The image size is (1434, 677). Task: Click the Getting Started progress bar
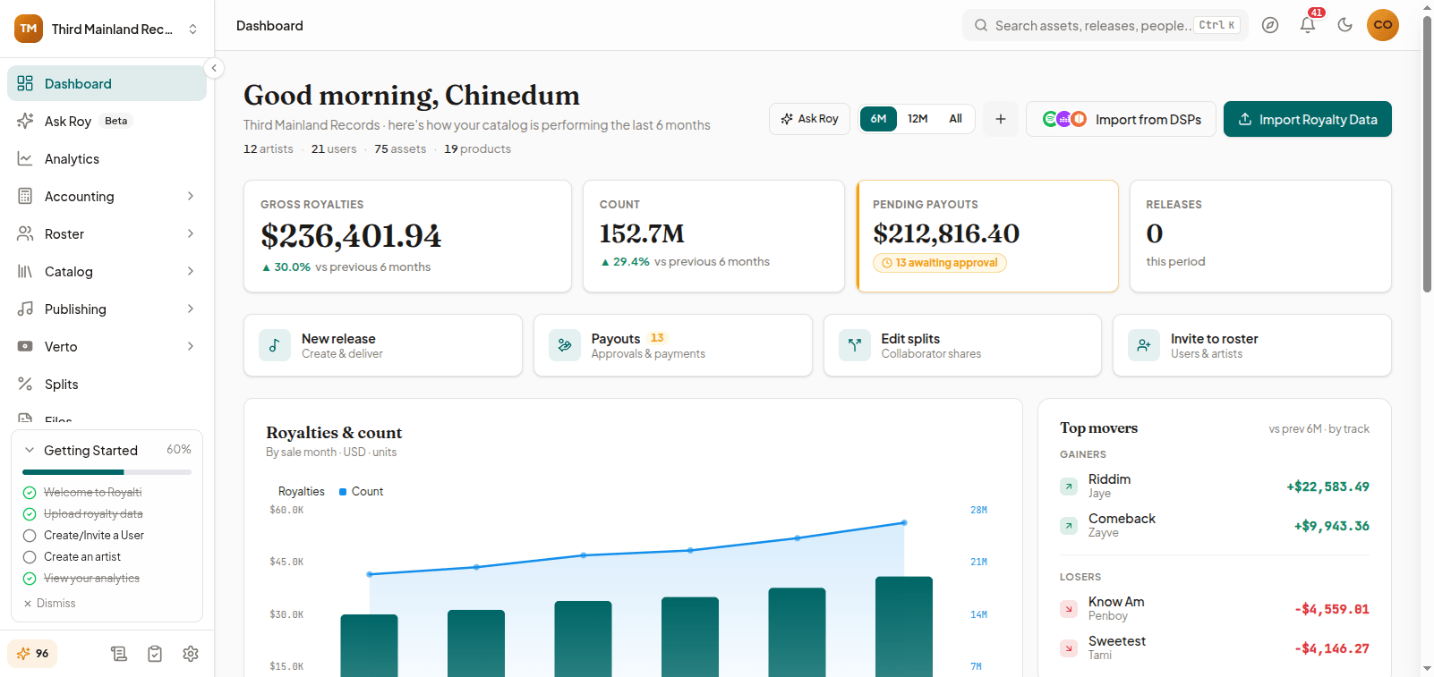(x=107, y=472)
